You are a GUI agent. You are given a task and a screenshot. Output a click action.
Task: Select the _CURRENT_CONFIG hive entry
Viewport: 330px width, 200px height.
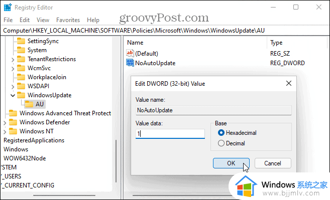28,185
